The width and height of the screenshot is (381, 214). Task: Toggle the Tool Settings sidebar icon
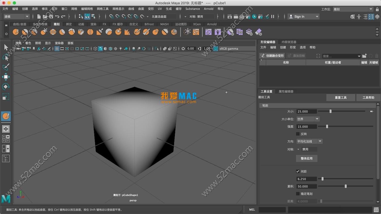(371, 16)
